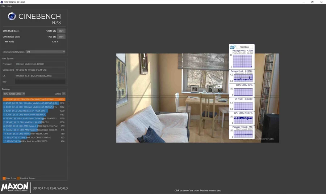Restore down the Cinebench window
The image size is (326, 194).
point(312,2)
